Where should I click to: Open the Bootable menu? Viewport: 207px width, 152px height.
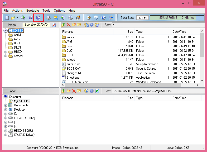(32, 11)
